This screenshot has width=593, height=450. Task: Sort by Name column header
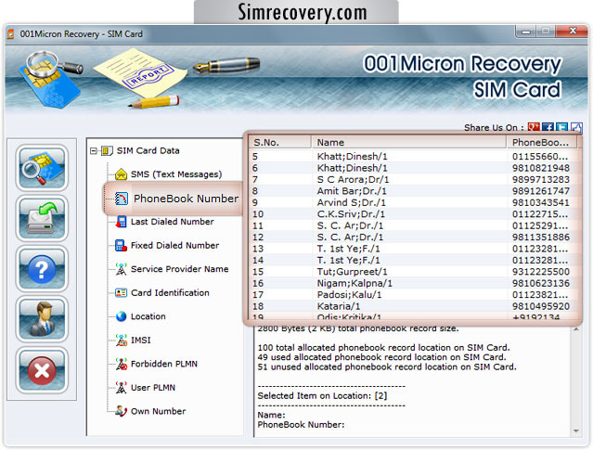coord(409,142)
